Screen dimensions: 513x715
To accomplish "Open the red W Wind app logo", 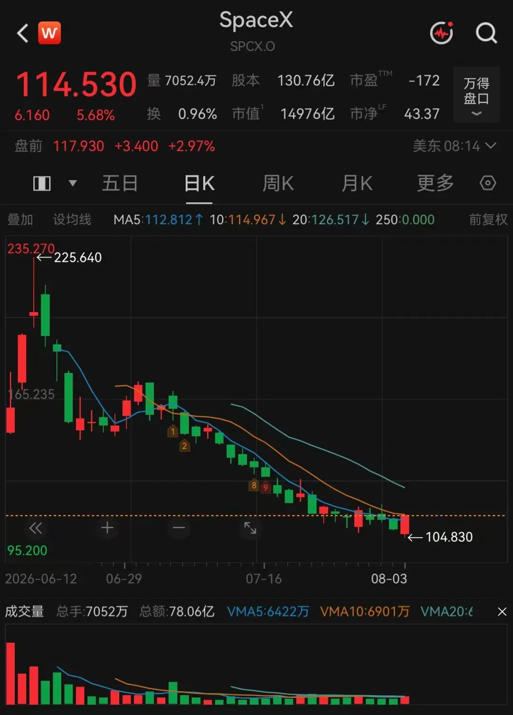I will point(49,33).
